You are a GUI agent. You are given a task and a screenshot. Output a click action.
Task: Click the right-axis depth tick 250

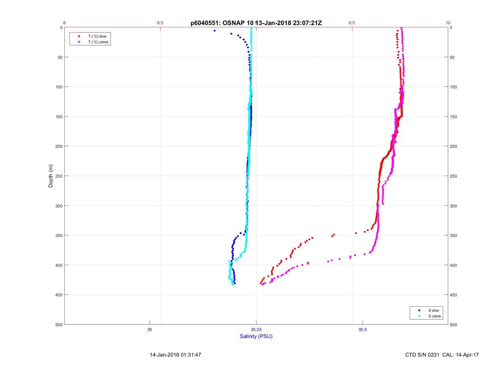point(454,176)
